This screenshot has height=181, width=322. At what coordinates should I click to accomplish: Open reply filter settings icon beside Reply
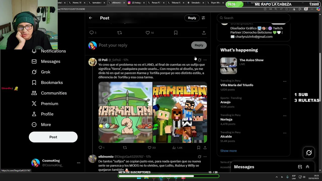click(203, 18)
